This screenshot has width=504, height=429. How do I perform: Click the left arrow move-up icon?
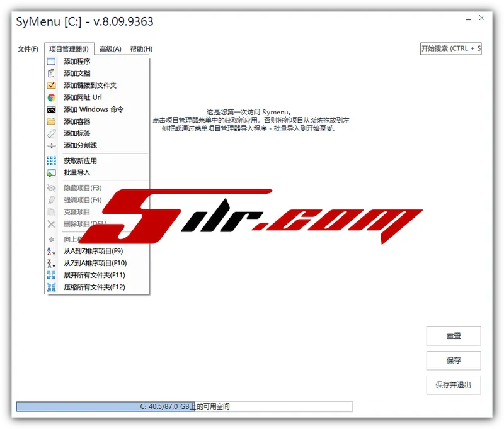pyautogui.click(x=51, y=240)
